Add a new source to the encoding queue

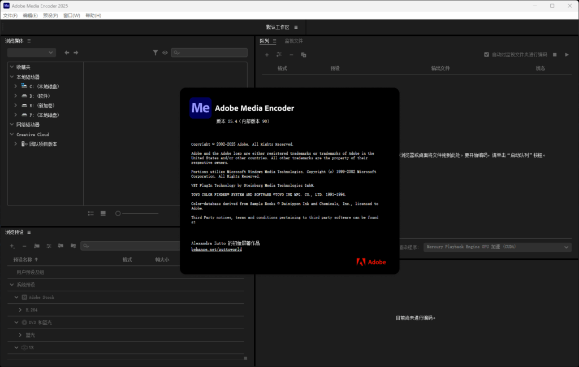(x=266, y=55)
